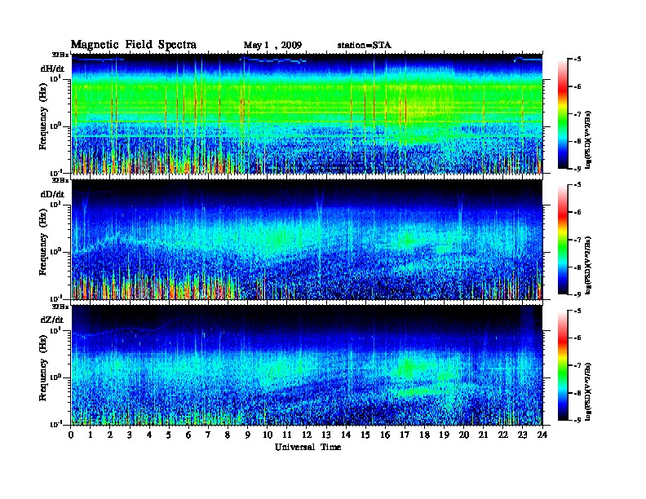Click the hour 2 tick label
646x499 pixels.
click(110, 435)
